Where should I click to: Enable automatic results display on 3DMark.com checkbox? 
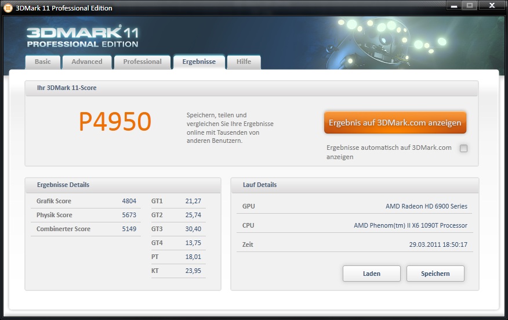tap(463, 148)
